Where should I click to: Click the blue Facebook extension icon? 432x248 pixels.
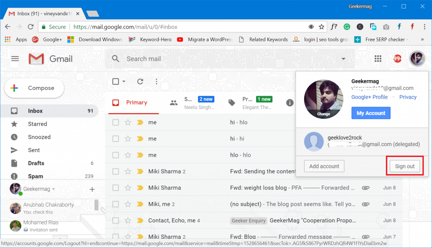(399, 27)
